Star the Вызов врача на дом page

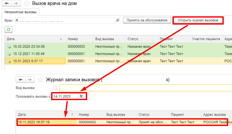[x=26, y=4]
